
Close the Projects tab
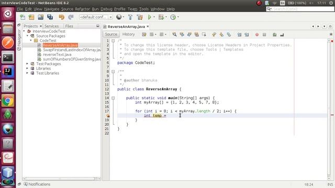41,26
